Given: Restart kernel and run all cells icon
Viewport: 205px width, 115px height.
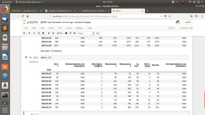Looking at the screenshot, I should (x=75, y=33).
